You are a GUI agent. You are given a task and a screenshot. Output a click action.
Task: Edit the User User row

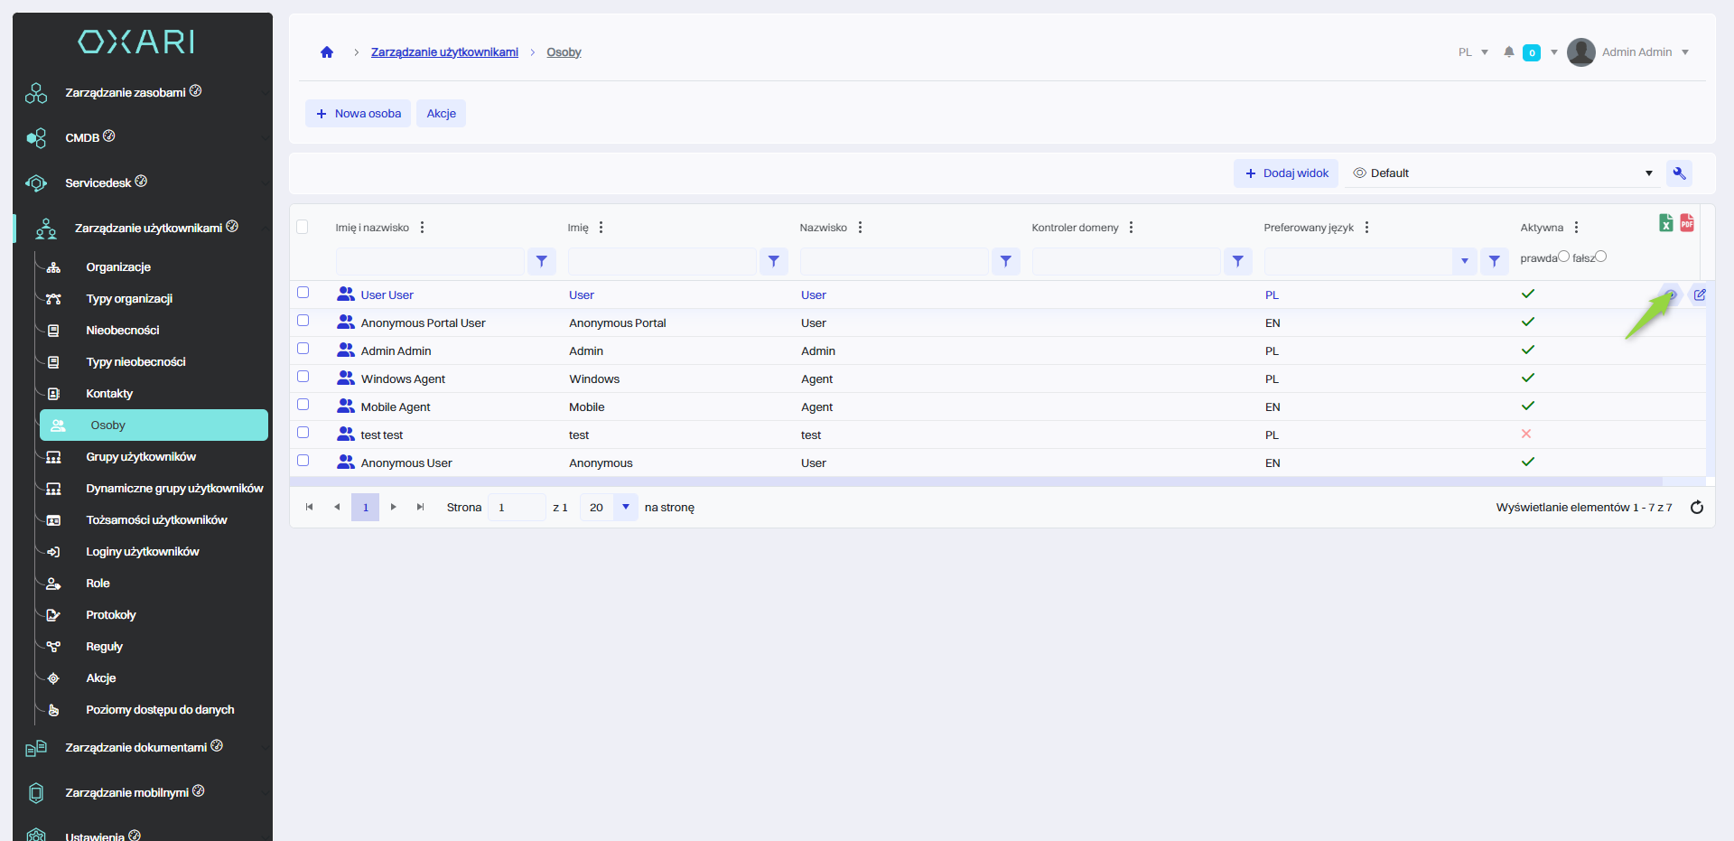pos(1699,295)
